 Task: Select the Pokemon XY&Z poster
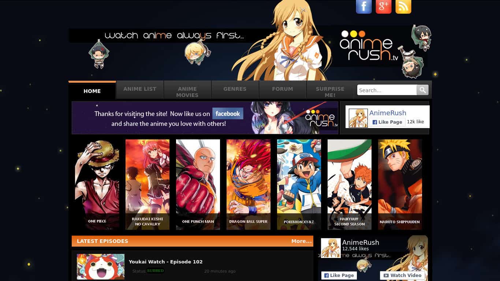click(299, 184)
